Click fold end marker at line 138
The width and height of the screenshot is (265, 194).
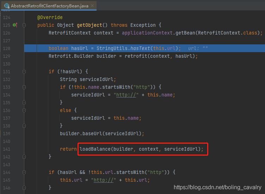click(x=24, y=126)
